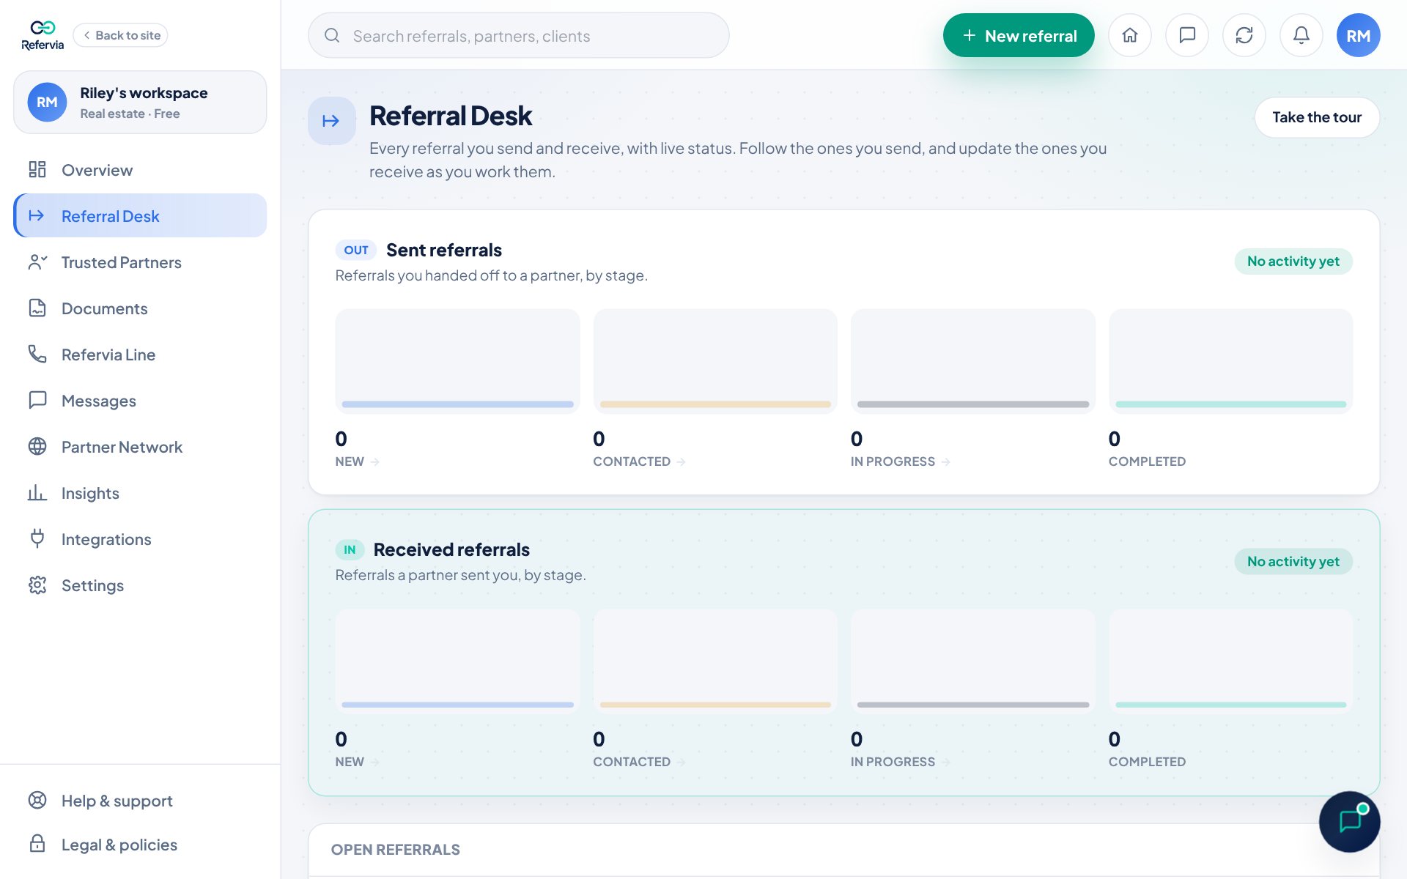Open the floating chat support widget
The image size is (1407, 879).
pos(1350,822)
